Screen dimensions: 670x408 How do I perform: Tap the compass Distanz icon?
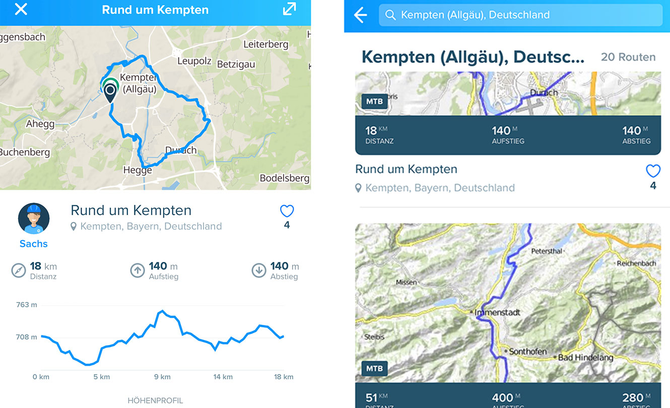[x=19, y=270]
